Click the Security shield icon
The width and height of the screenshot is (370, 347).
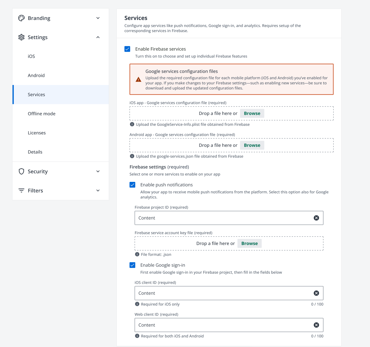click(21, 171)
